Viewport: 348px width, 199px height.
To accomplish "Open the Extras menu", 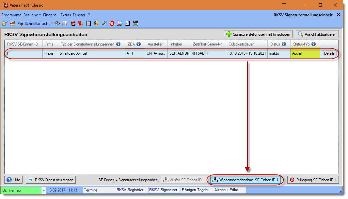I will click(x=66, y=15).
